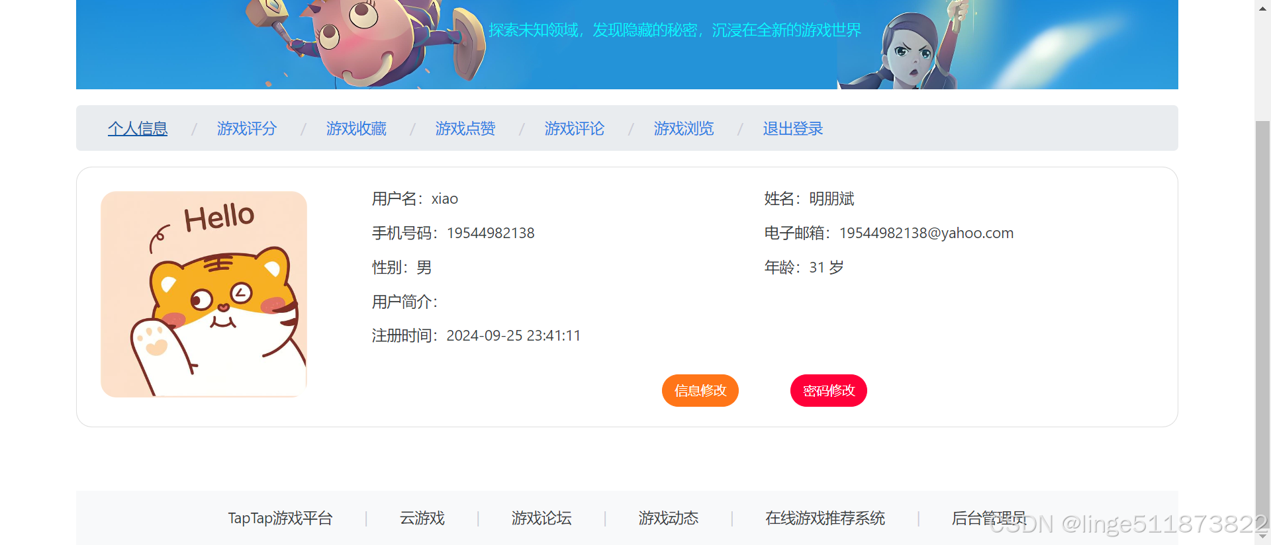Click the phone number 19544982138
The height and width of the screenshot is (545, 1271).
point(491,233)
